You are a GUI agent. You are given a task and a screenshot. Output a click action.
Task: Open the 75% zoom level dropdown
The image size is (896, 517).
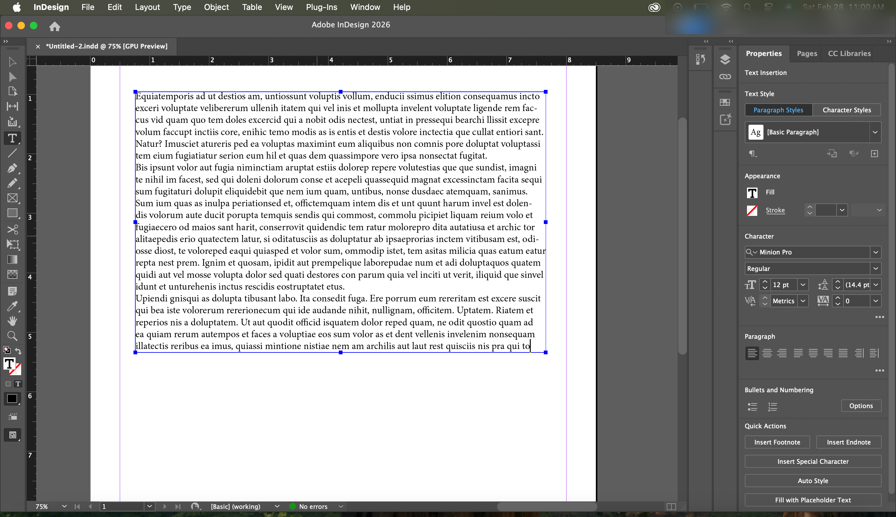coord(64,506)
